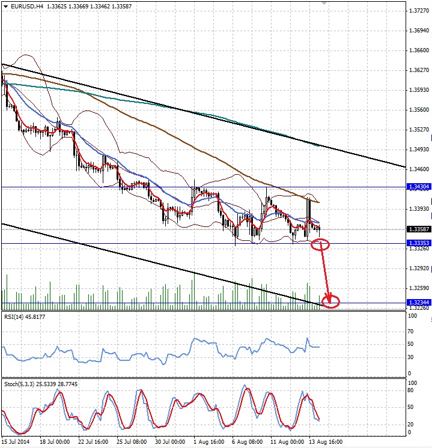Click the 1.34600 price scale label

(x=419, y=169)
